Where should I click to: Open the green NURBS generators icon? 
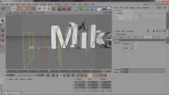pyautogui.click(x=85, y=8)
